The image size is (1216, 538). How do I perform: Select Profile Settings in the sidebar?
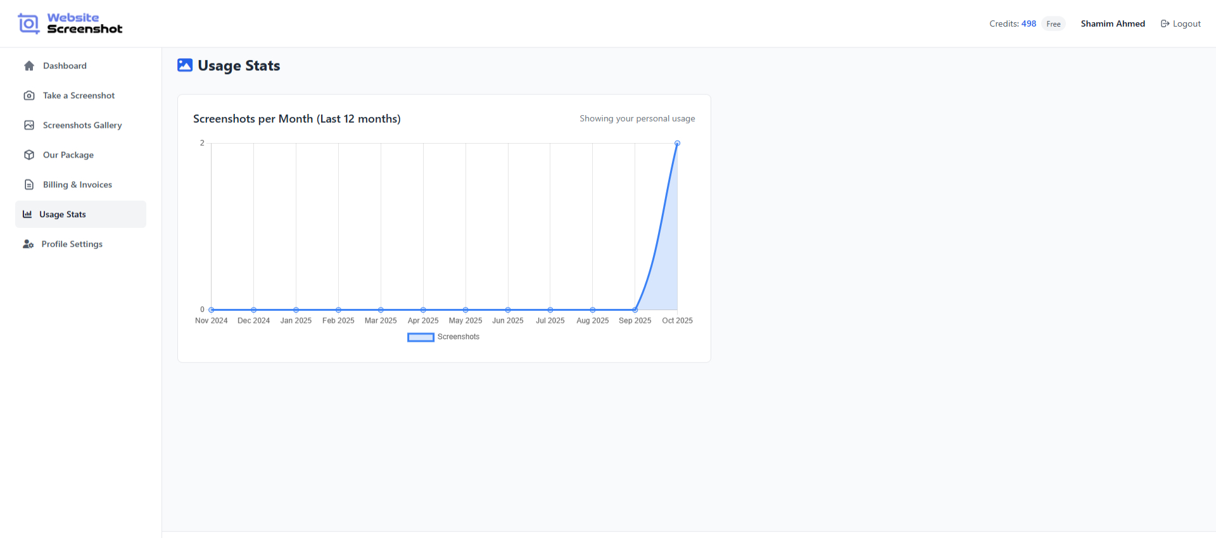[x=72, y=244]
